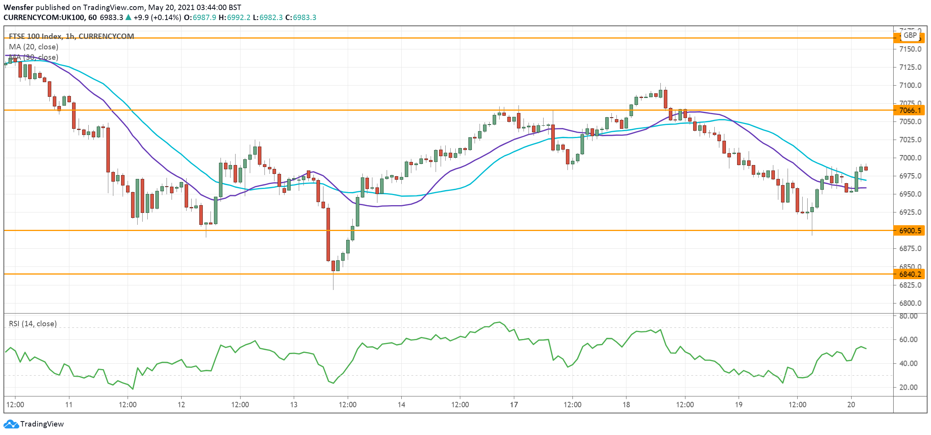Screen dimensions: 931x435
Task: Click the 13 date marker on the time axis
Action: pos(294,405)
